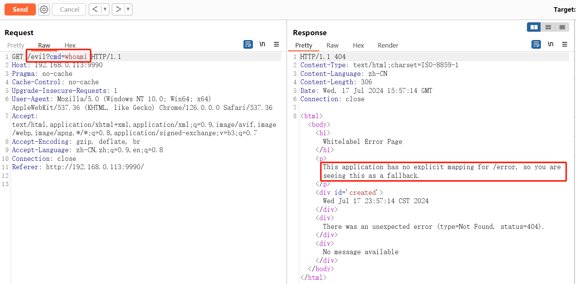Select the Request Raw tab
Screen dimensions: 576x284
click(44, 45)
